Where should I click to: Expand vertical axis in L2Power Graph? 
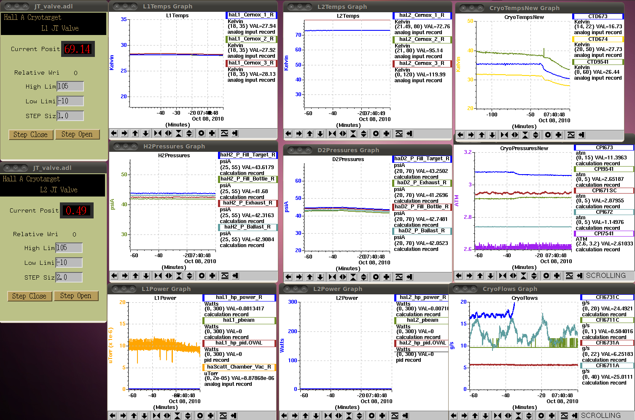coord(360,416)
